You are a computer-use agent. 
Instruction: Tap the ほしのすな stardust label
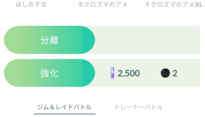[x=31, y=4]
